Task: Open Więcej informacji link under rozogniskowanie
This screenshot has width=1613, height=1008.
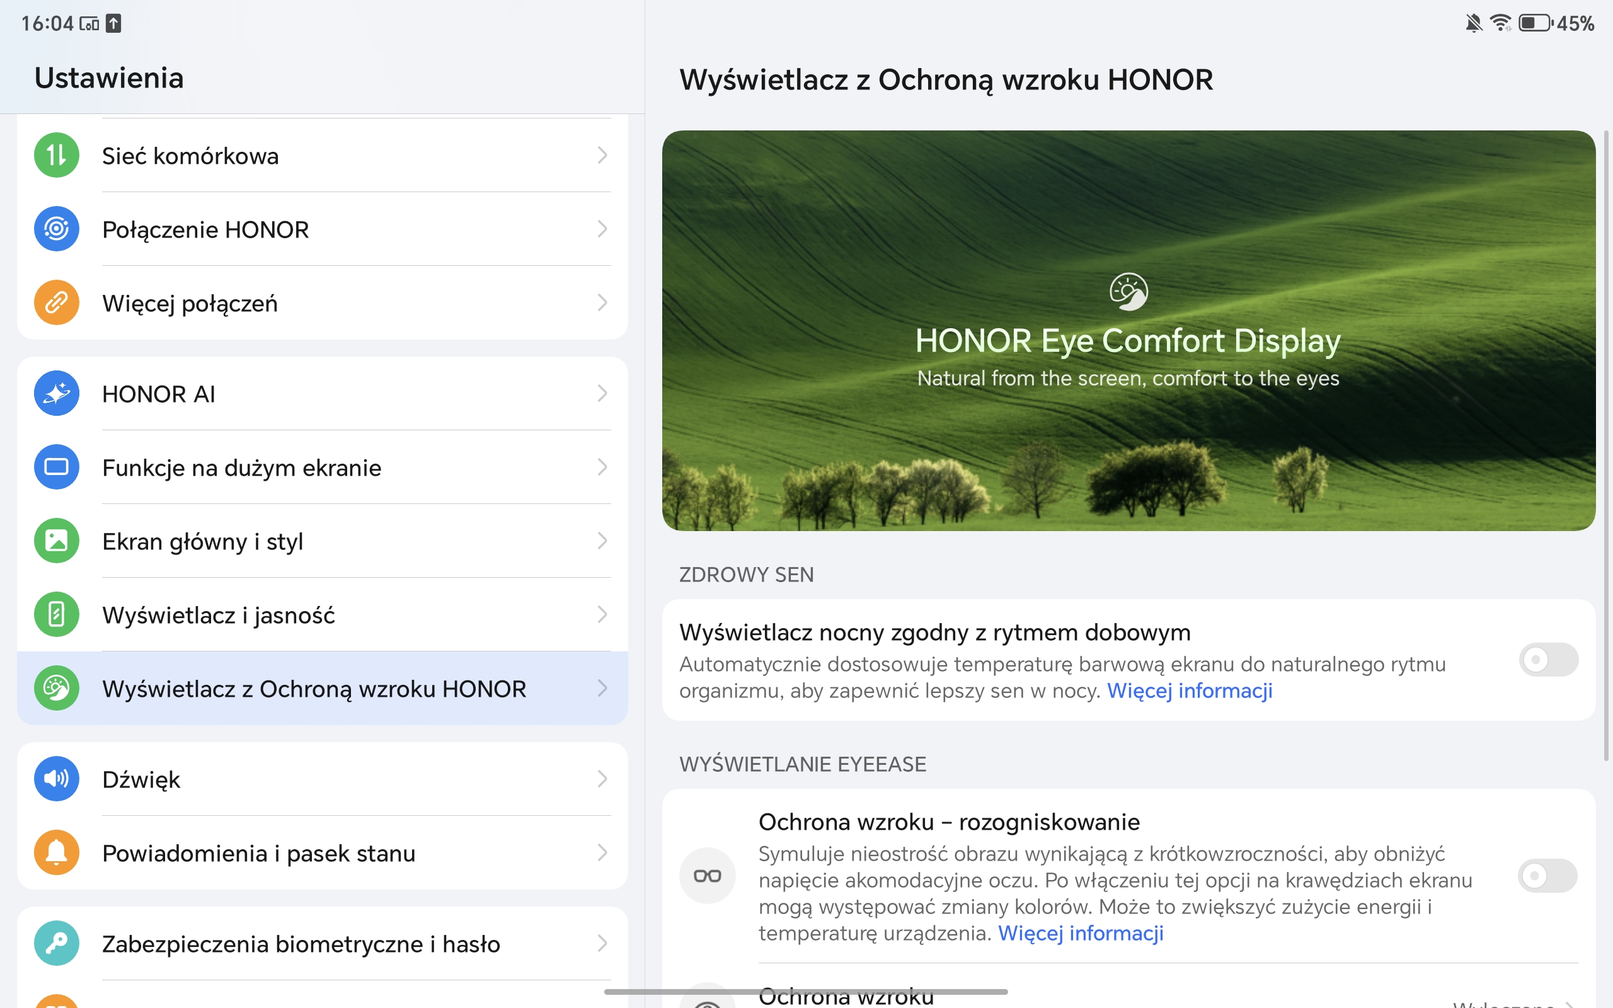Action: point(1081,933)
